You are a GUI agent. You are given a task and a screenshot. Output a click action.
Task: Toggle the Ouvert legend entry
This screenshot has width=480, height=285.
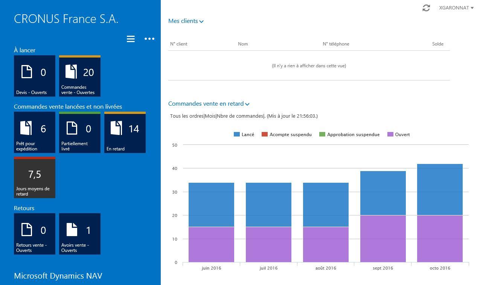click(x=399, y=134)
